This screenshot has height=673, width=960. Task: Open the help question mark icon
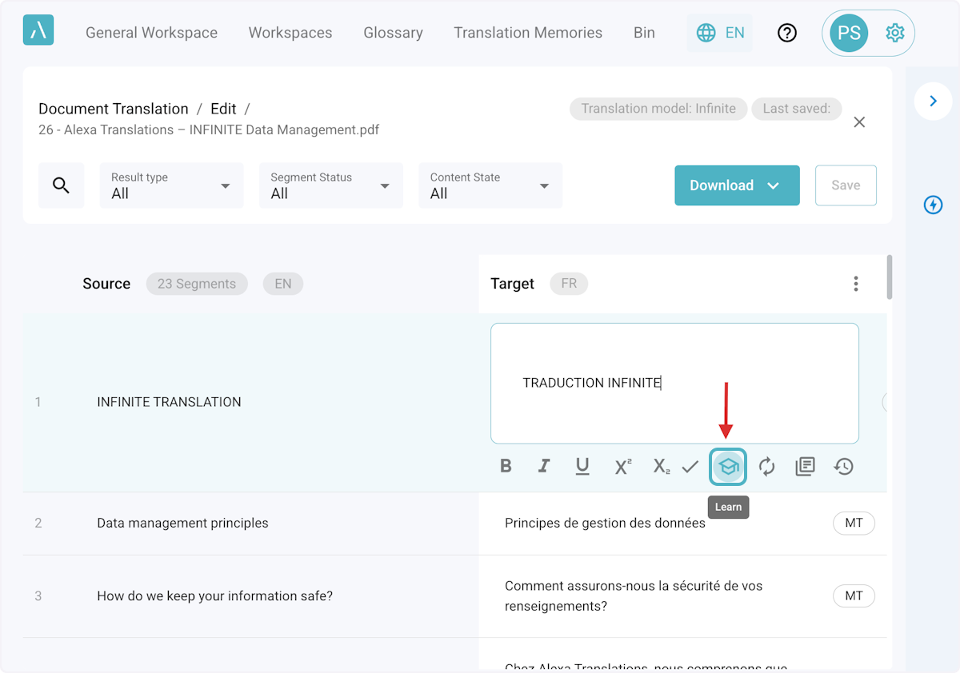[787, 33]
